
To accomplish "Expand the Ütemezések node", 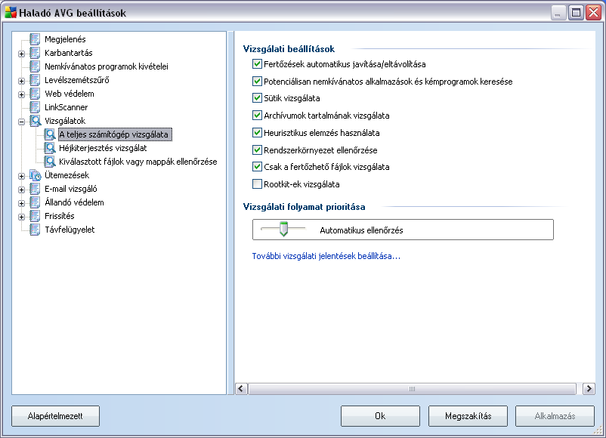I will coord(22,176).
